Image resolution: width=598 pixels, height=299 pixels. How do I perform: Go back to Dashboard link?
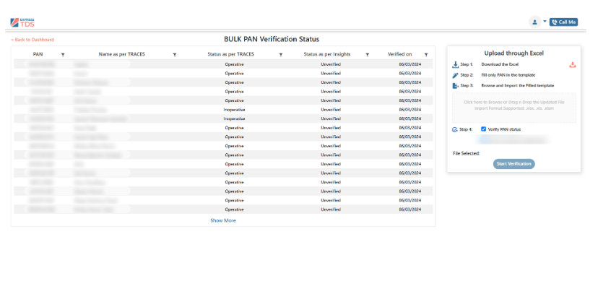[x=32, y=40]
